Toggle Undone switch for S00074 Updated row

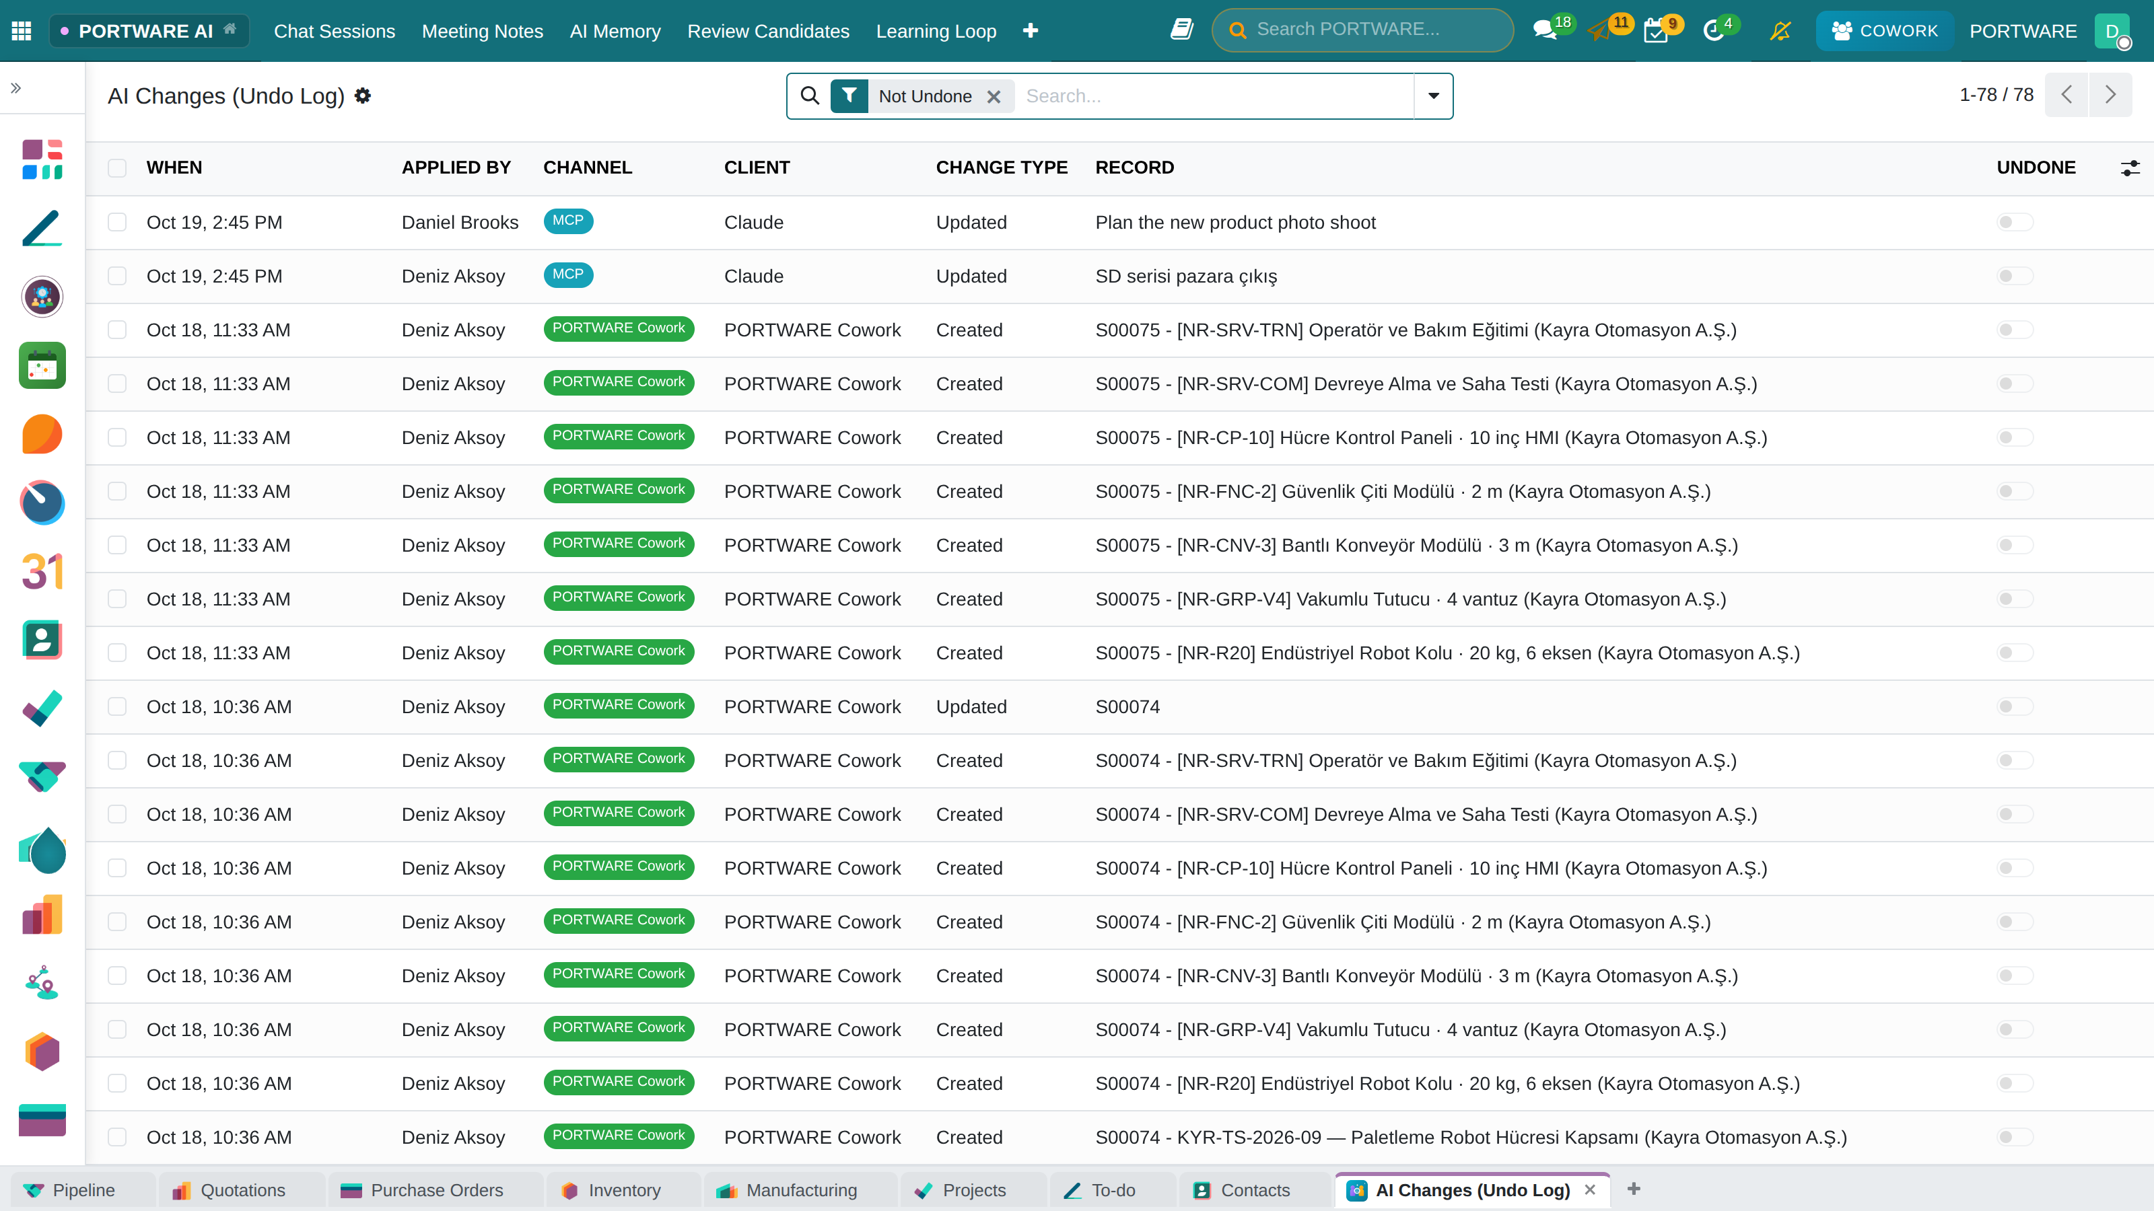[x=2015, y=707]
